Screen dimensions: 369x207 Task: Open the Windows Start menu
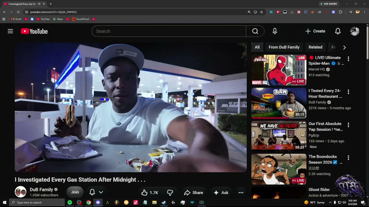(5, 202)
